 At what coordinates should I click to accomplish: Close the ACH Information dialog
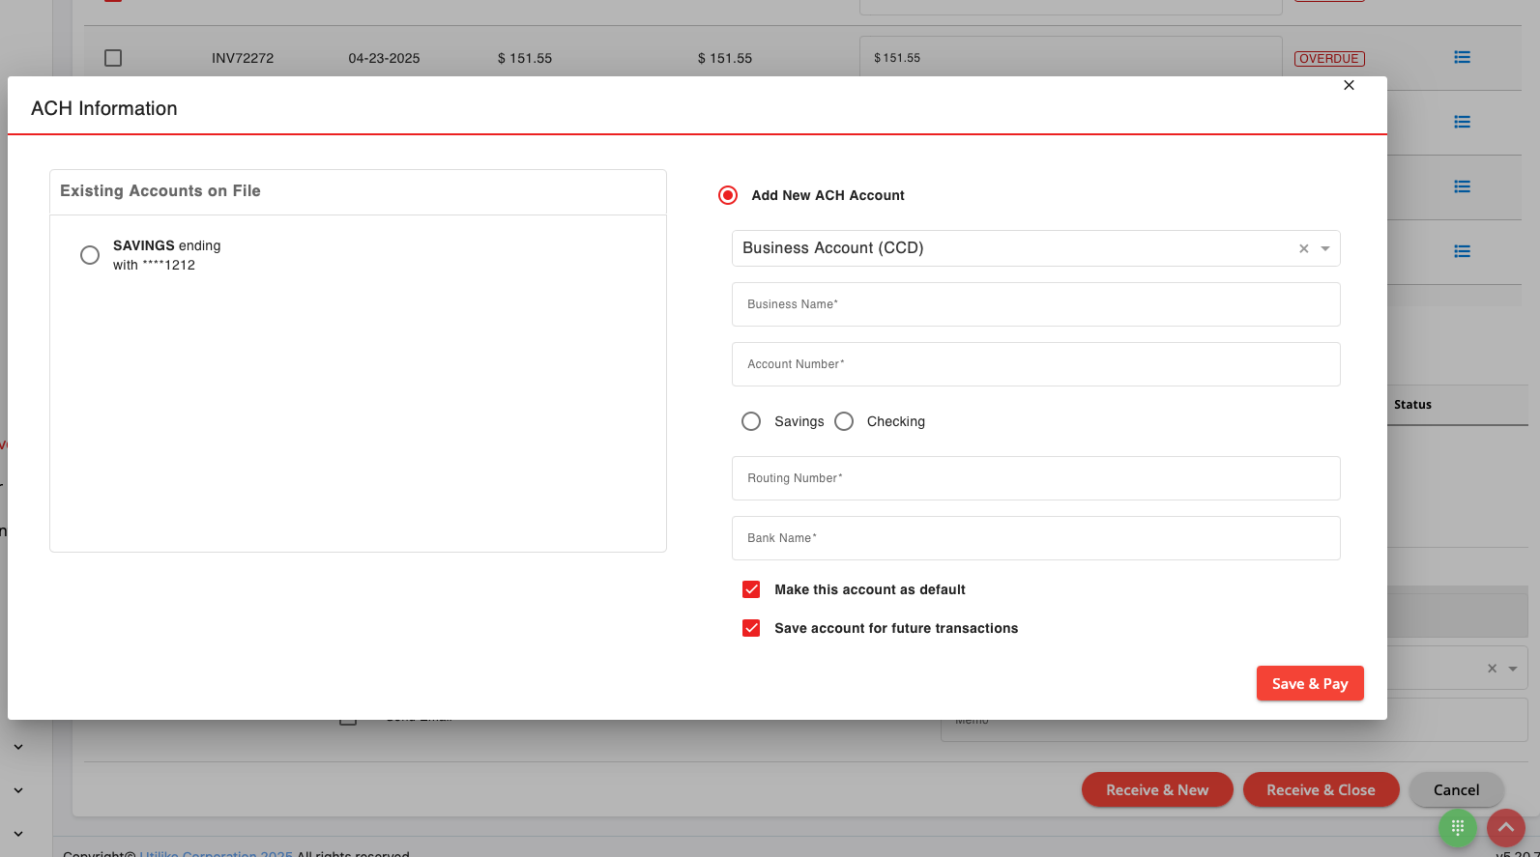(x=1349, y=85)
